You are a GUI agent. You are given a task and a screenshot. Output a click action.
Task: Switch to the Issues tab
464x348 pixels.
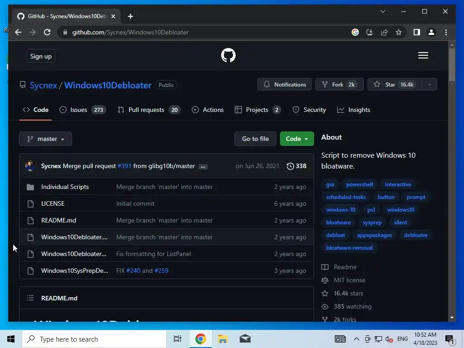(82, 110)
